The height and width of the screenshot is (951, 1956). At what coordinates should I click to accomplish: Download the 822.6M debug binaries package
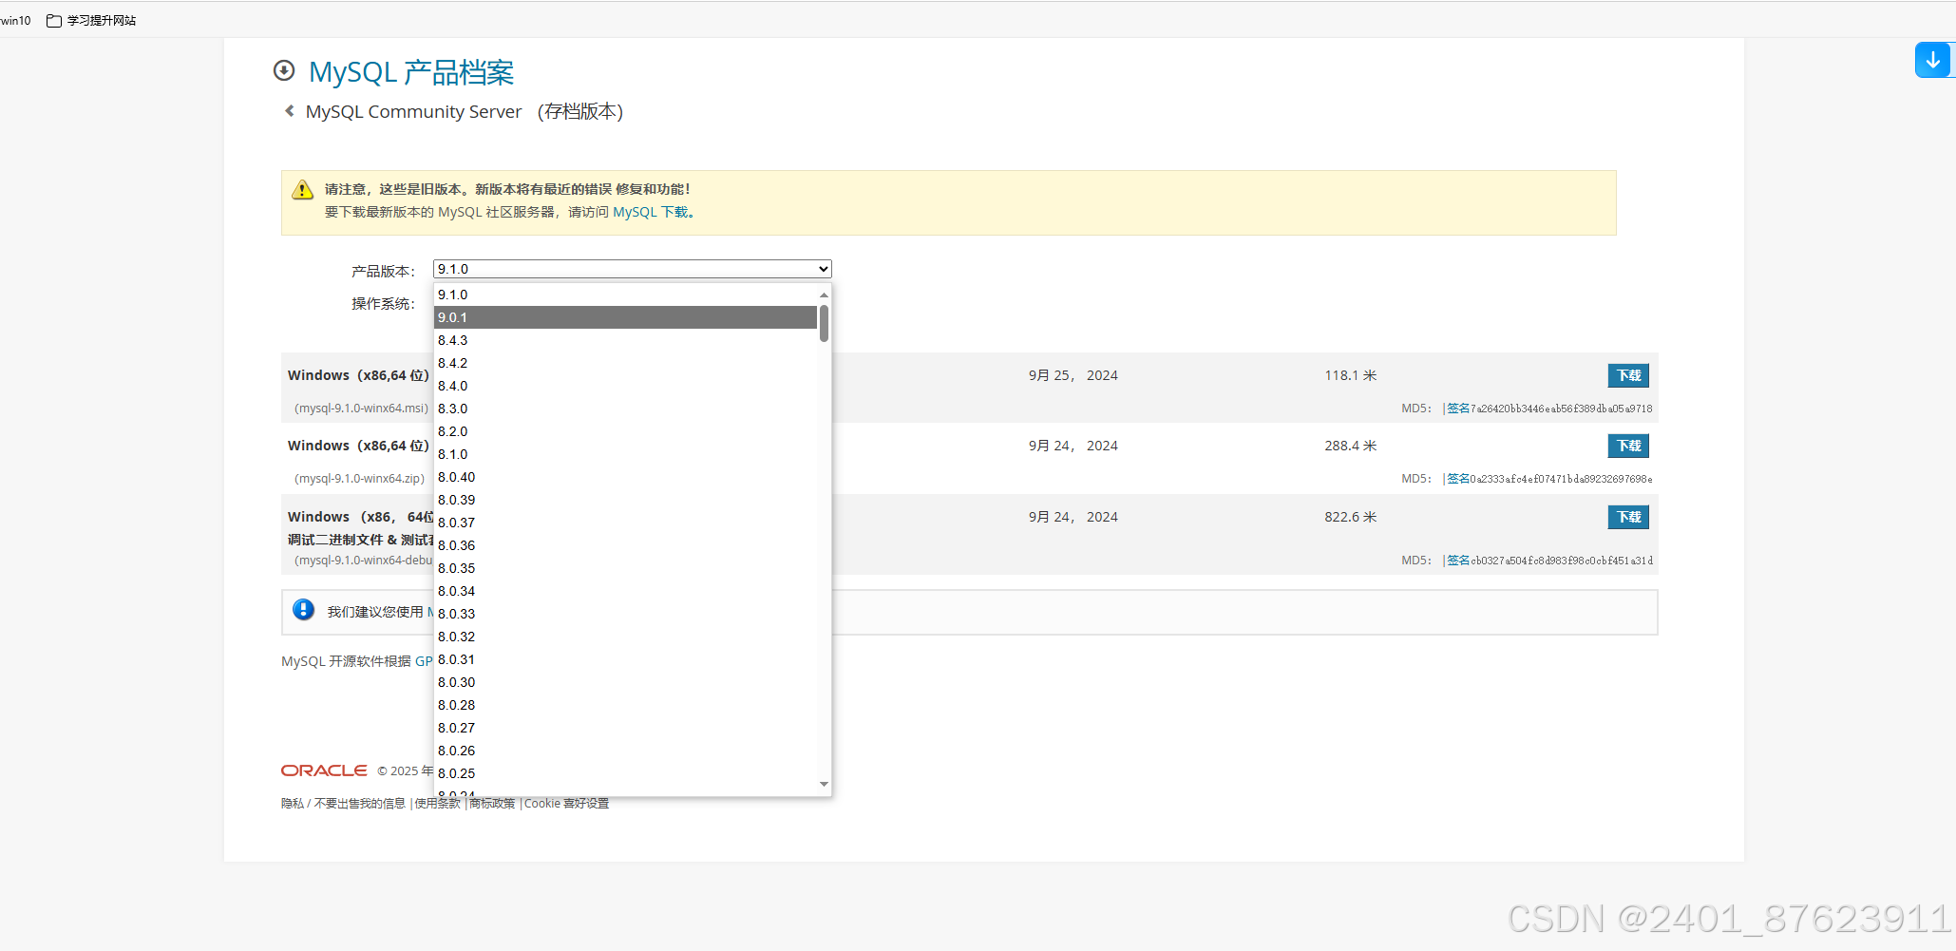tap(1628, 517)
